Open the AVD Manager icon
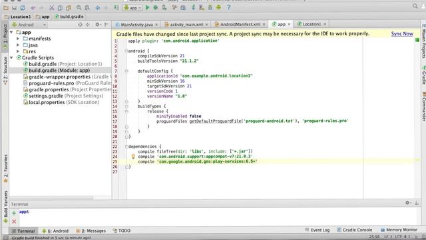The height and width of the screenshot is (240, 426). (x=202, y=7)
